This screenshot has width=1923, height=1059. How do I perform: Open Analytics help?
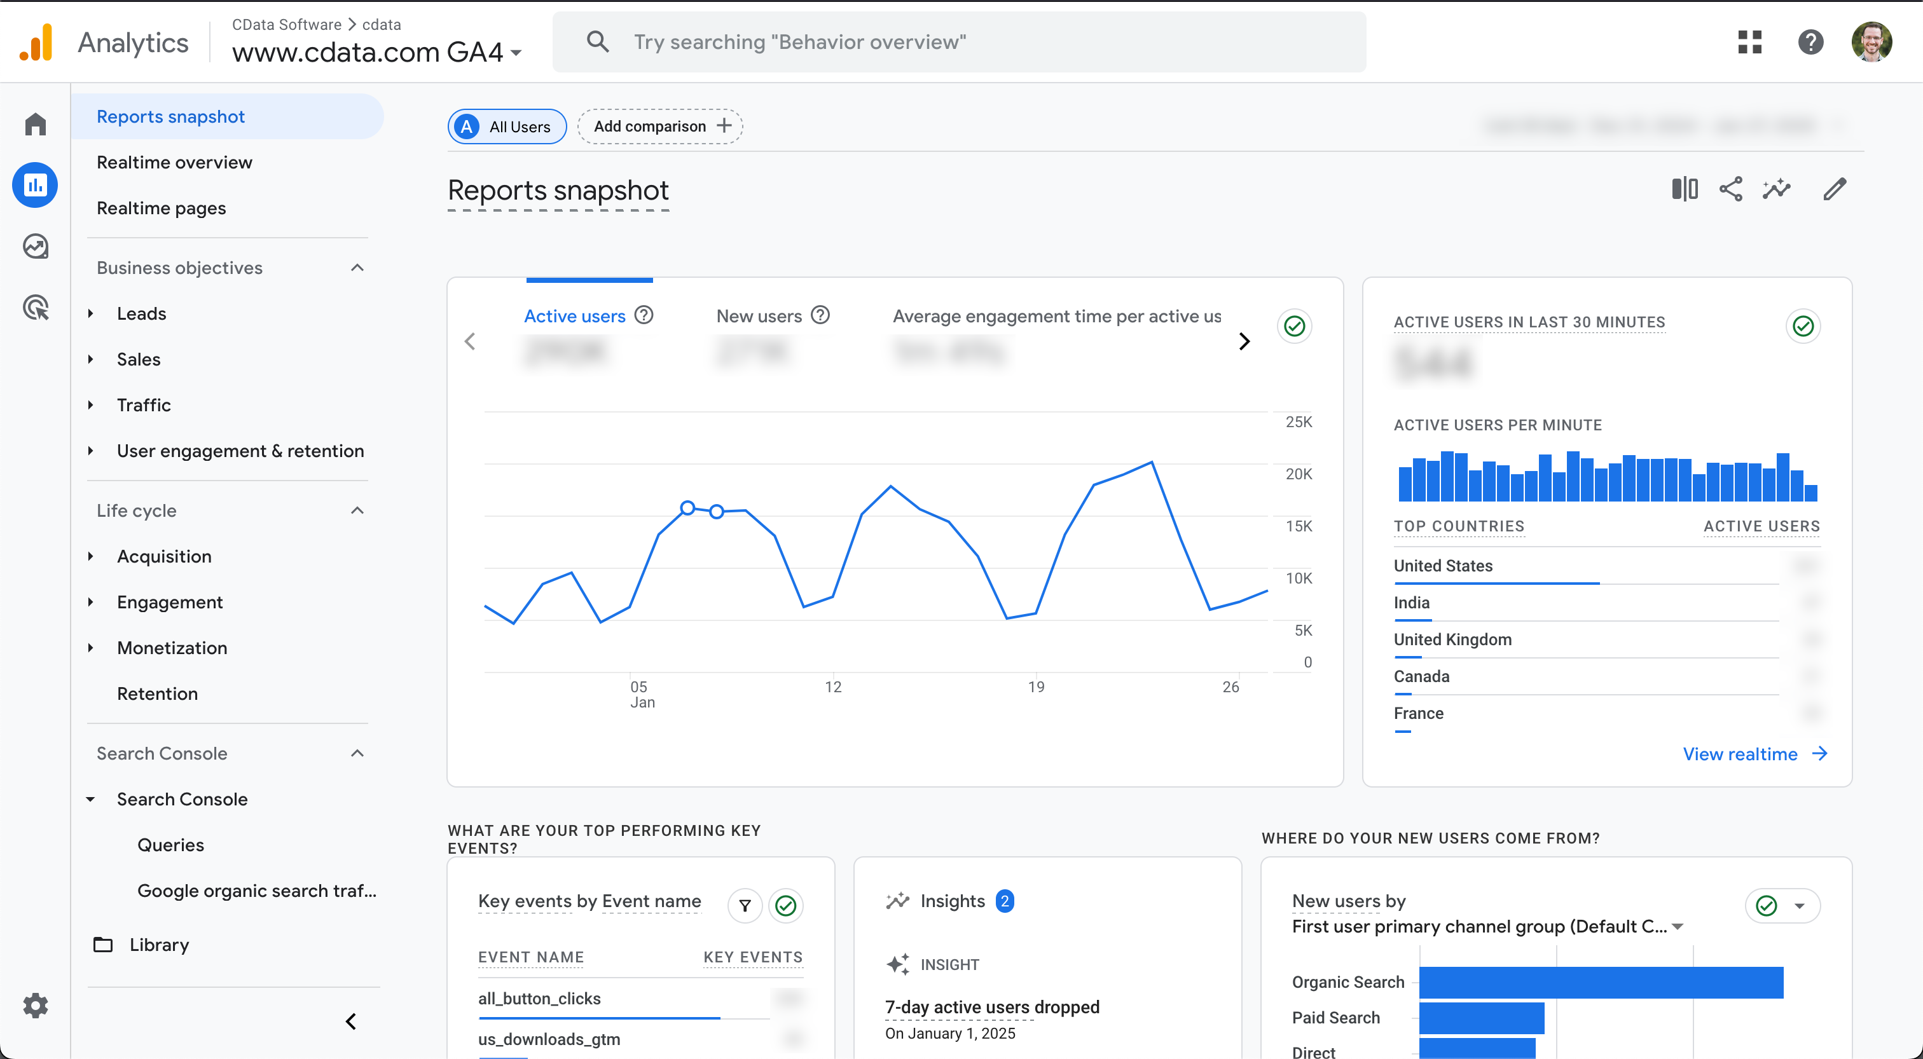(1810, 42)
